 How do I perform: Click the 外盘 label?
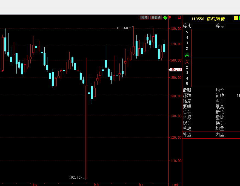(187, 135)
